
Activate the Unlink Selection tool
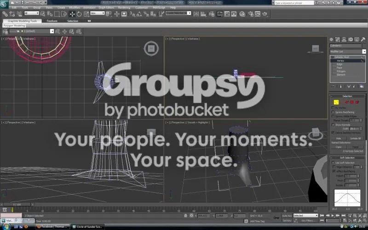[12, 14]
